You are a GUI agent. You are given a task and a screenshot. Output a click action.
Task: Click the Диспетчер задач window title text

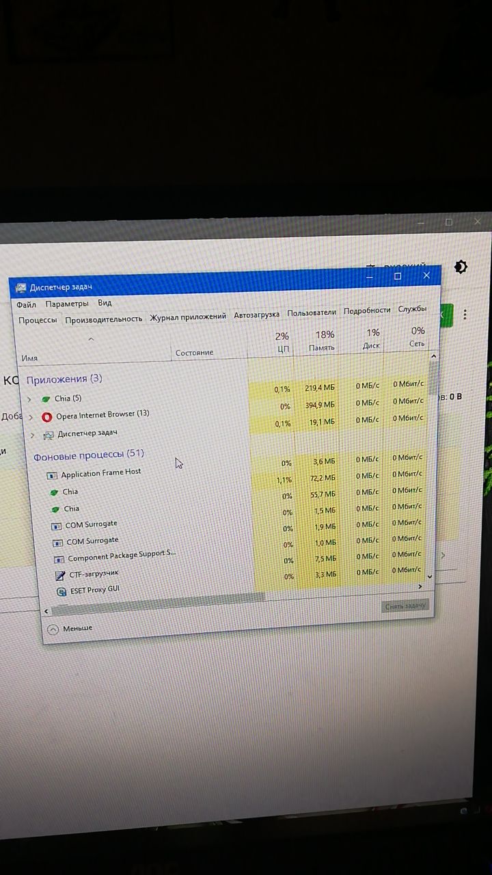(61, 287)
